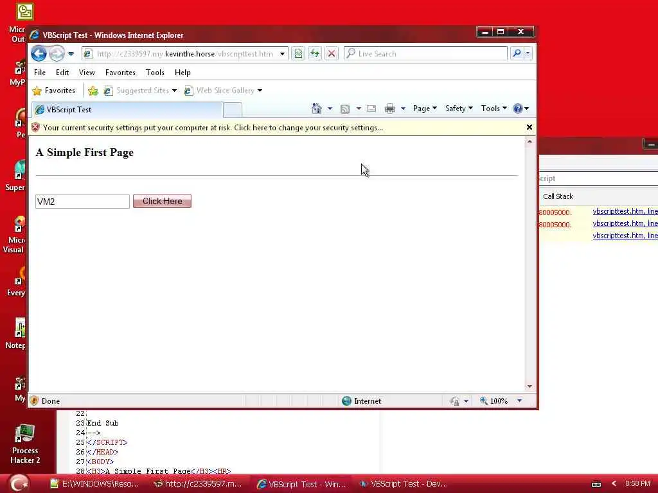Click the VM2 text input field
The image size is (658, 493).
click(82, 202)
